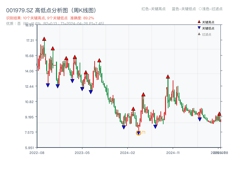Click the blue down triangle near the 2024-02 bottom

pos(124,126)
